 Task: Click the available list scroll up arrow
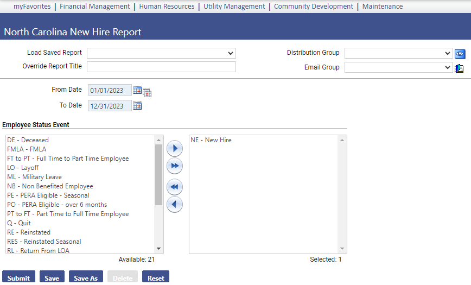[158, 140]
